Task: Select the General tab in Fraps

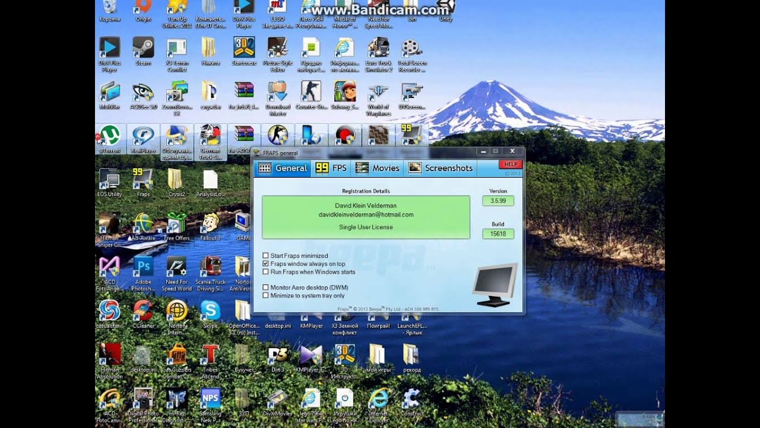Action: tap(283, 168)
